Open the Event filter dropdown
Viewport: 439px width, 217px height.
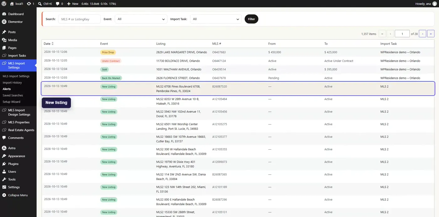point(141,19)
